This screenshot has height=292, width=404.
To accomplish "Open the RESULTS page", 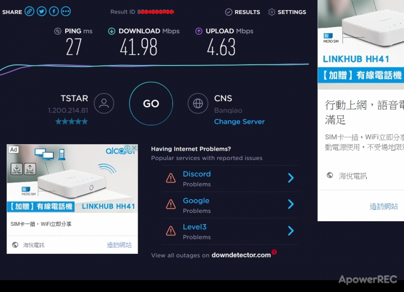I will 242,12.
